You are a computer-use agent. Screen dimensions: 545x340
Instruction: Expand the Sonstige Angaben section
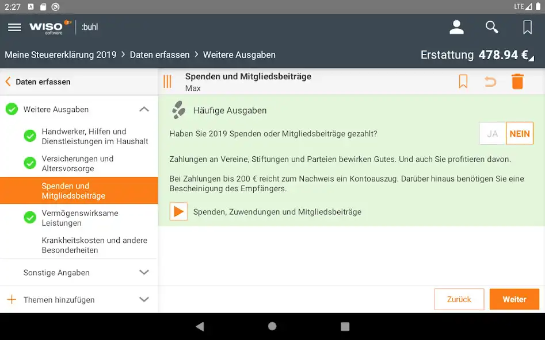(144, 272)
